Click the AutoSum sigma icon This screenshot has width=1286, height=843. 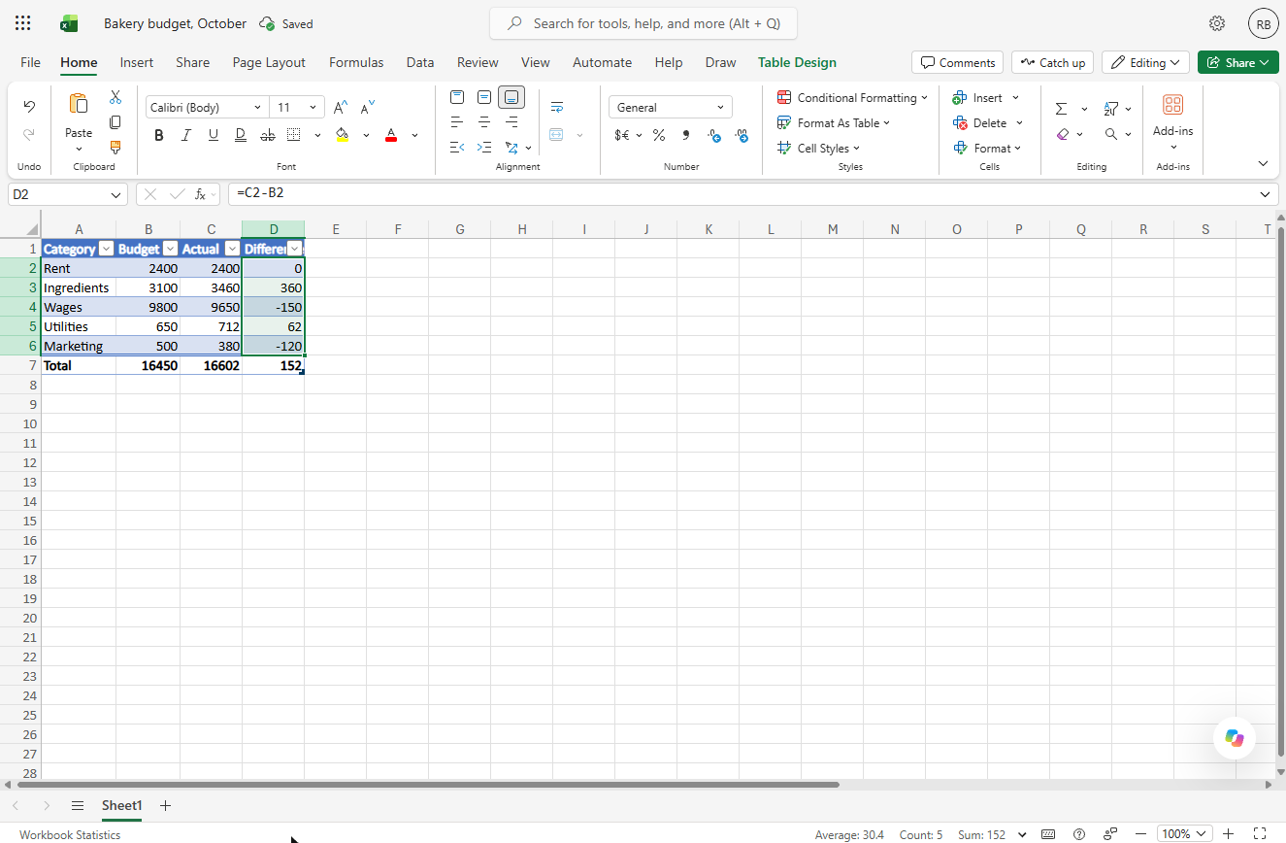click(1062, 109)
